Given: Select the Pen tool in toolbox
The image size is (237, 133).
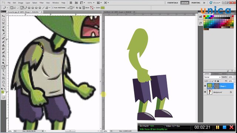Looking at the screenshot, I should coord(3,67).
